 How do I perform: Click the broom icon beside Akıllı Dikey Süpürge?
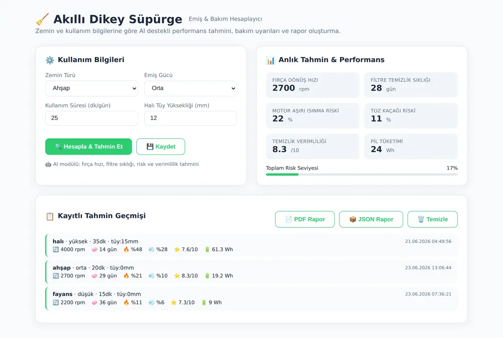42,19
